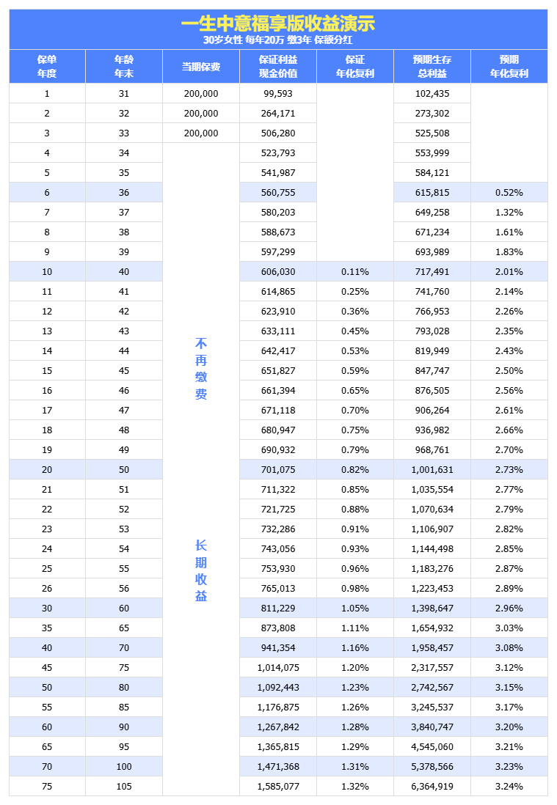Select the 当期保费 header cell
The height and width of the screenshot is (805, 557).
200,66
